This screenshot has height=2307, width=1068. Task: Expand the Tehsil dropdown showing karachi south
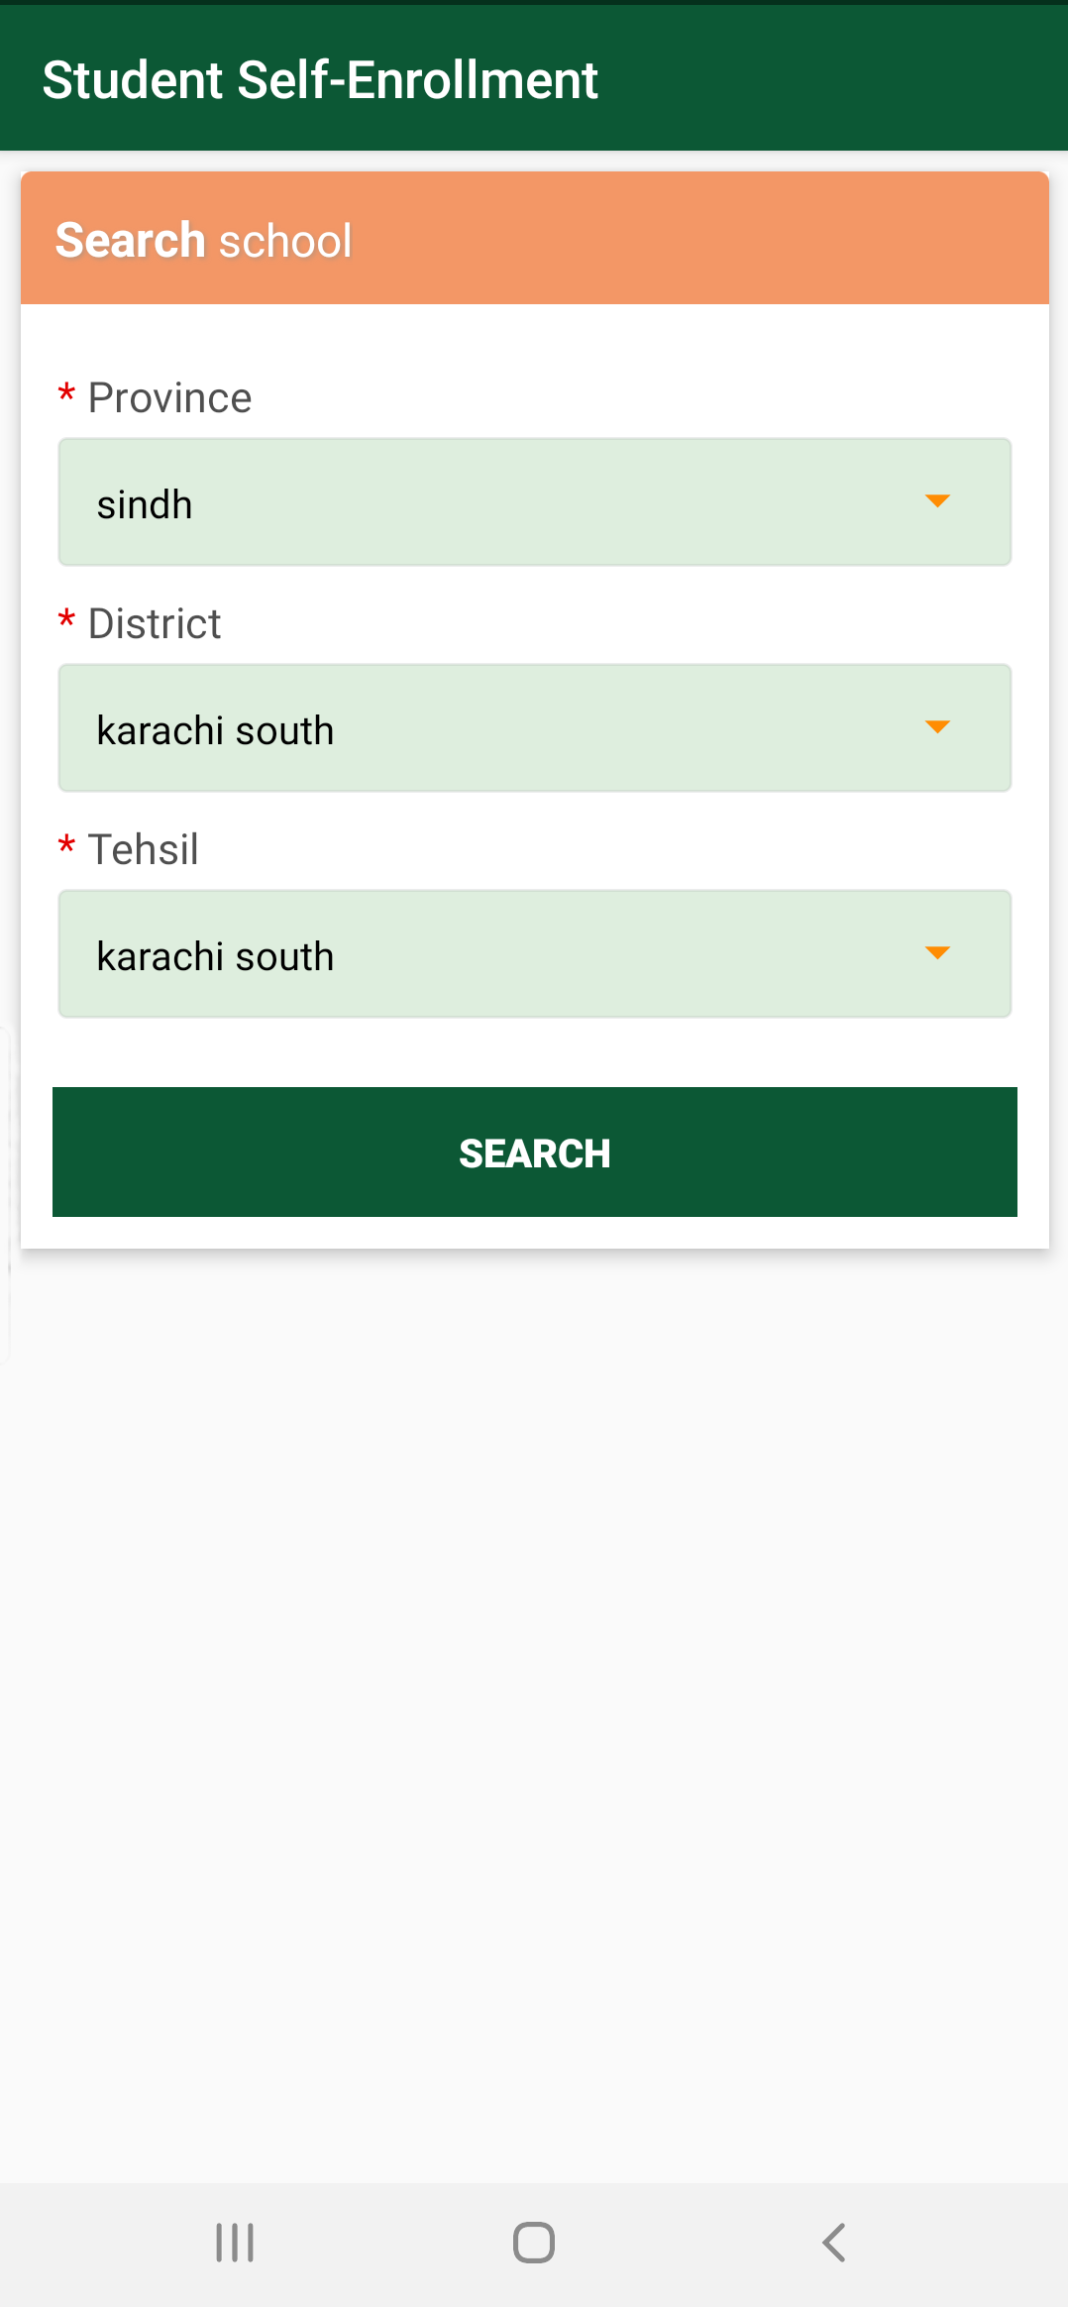534,954
